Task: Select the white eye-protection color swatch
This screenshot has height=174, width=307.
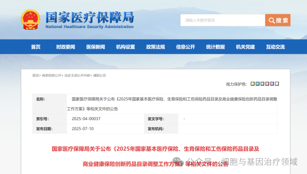Action: [x=277, y=84]
